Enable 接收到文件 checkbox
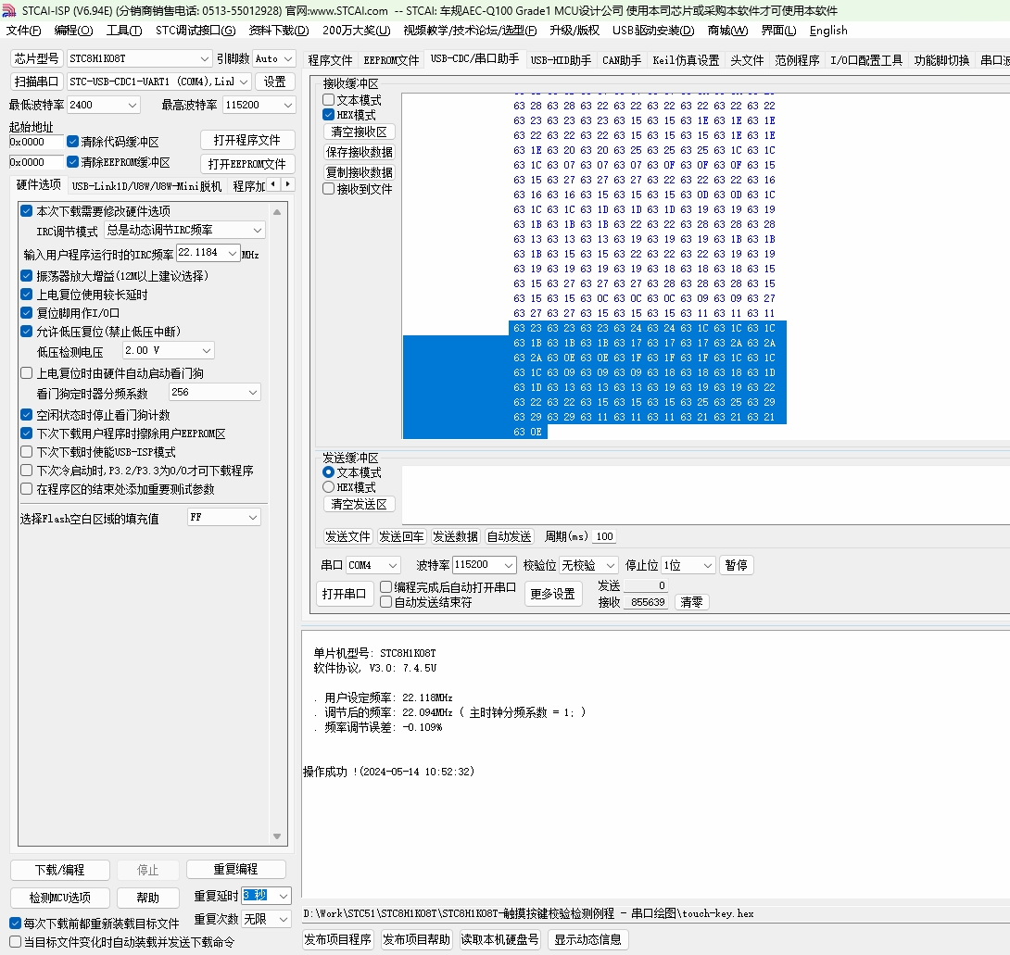1010x955 pixels. pyautogui.click(x=329, y=189)
